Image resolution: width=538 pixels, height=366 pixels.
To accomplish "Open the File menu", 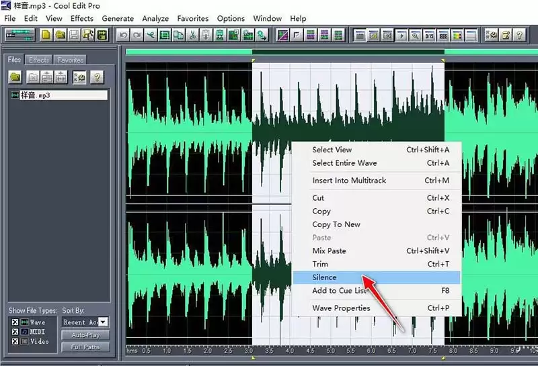I will coord(10,19).
